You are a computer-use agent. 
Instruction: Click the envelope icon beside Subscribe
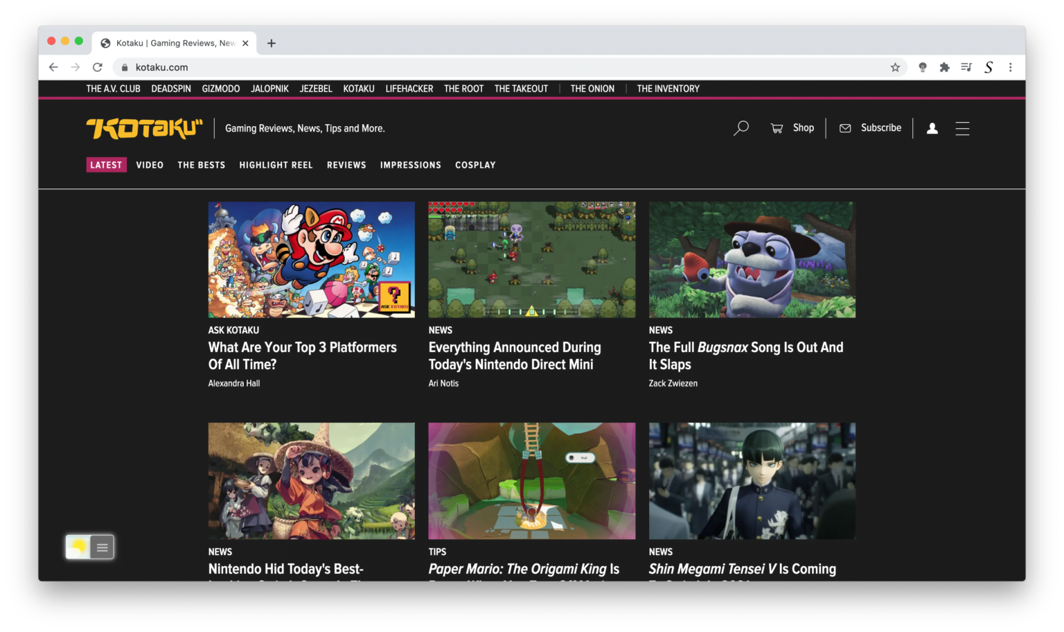coord(845,128)
